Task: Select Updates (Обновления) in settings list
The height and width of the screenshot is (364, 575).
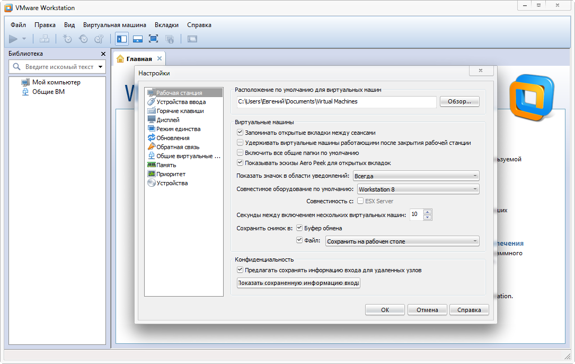Action: coord(172,138)
